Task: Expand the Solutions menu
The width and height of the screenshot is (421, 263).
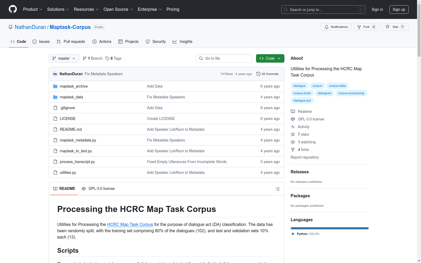Action: (x=58, y=9)
